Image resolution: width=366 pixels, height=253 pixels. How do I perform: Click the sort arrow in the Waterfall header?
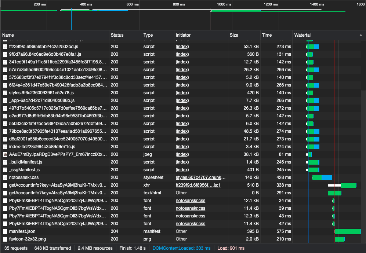click(360, 35)
